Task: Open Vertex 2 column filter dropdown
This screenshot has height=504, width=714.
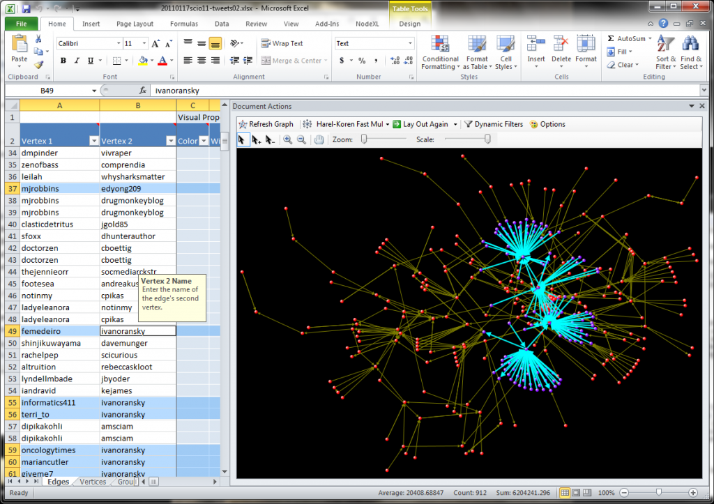Action: pyautogui.click(x=171, y=141)
